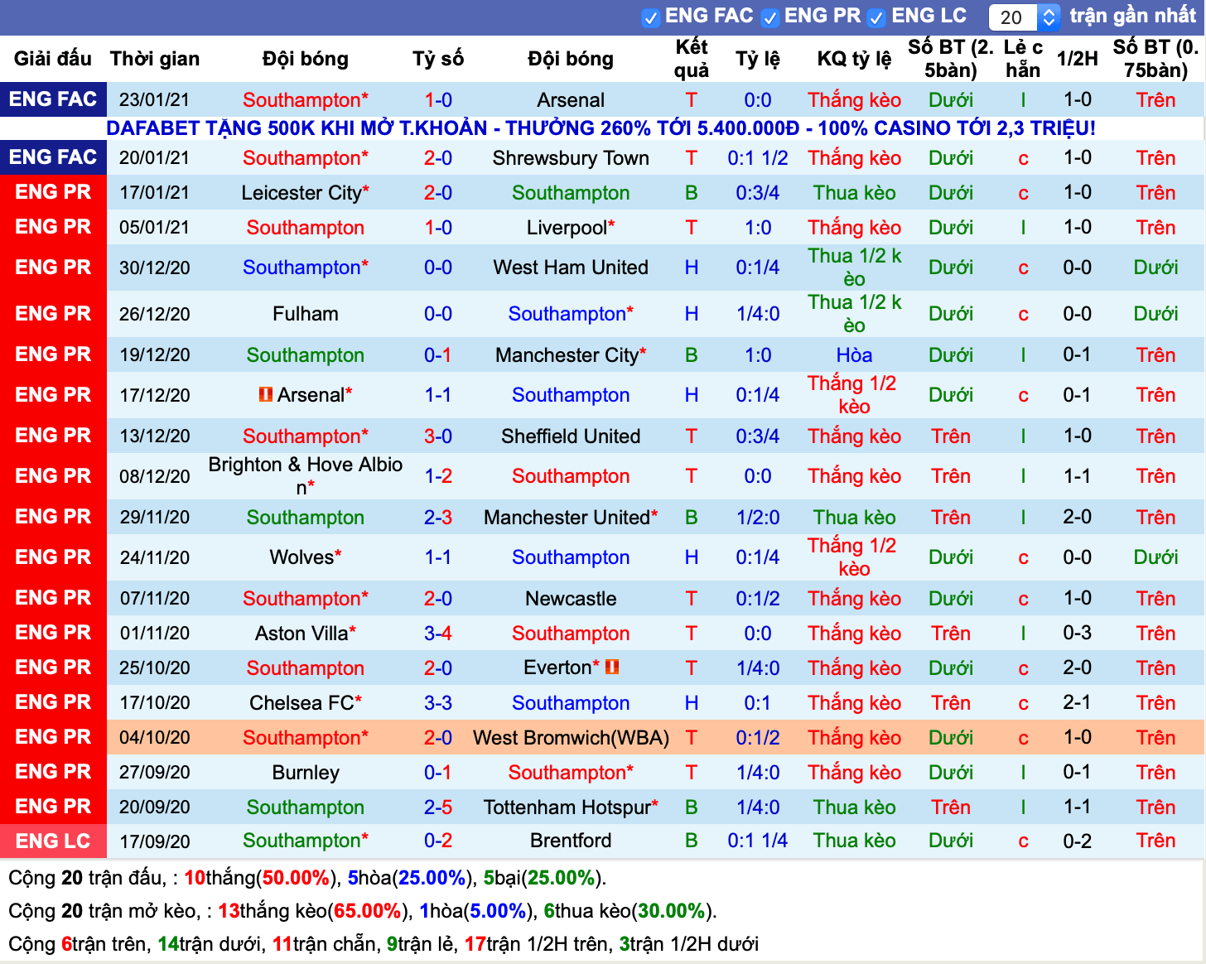The image size is (1206, 964).
Task: Click the KQ tỷ lệ column header
Action: 854,59
